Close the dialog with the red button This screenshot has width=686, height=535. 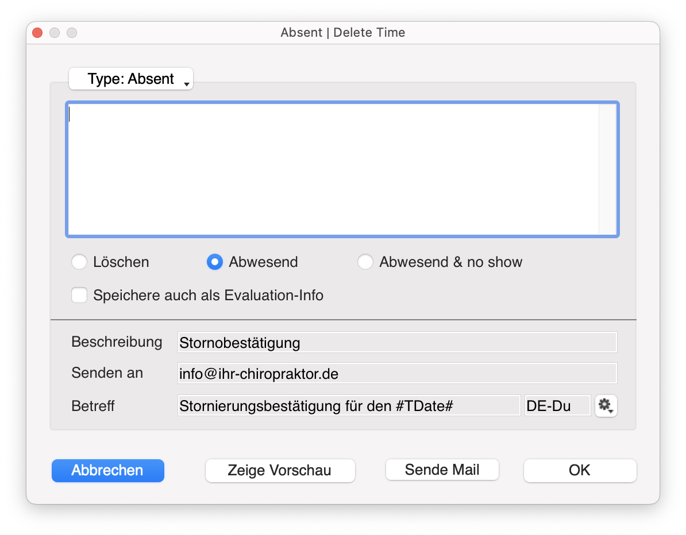coord(37,33)
